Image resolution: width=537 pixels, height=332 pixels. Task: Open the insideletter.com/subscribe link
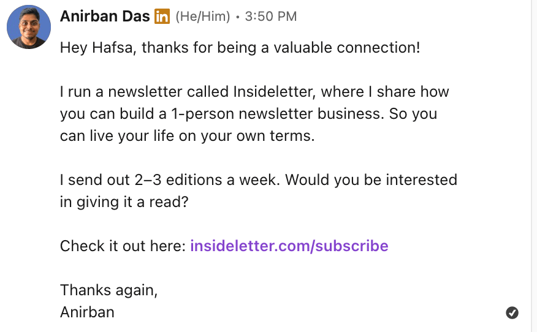tap(289, 246)
